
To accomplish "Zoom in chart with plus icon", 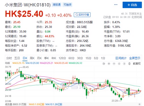I will (109, 63).
